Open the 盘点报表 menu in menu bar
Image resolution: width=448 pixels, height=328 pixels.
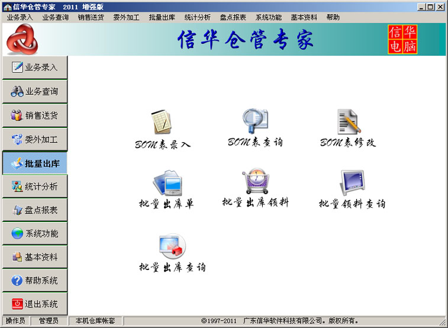(233, 17)
